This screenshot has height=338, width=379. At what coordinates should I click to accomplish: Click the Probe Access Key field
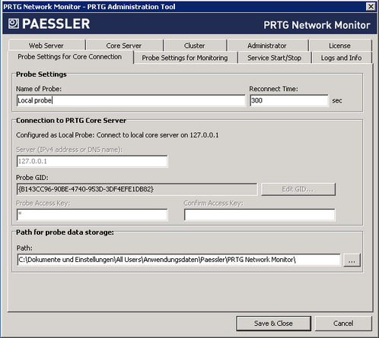click(92, 215)
